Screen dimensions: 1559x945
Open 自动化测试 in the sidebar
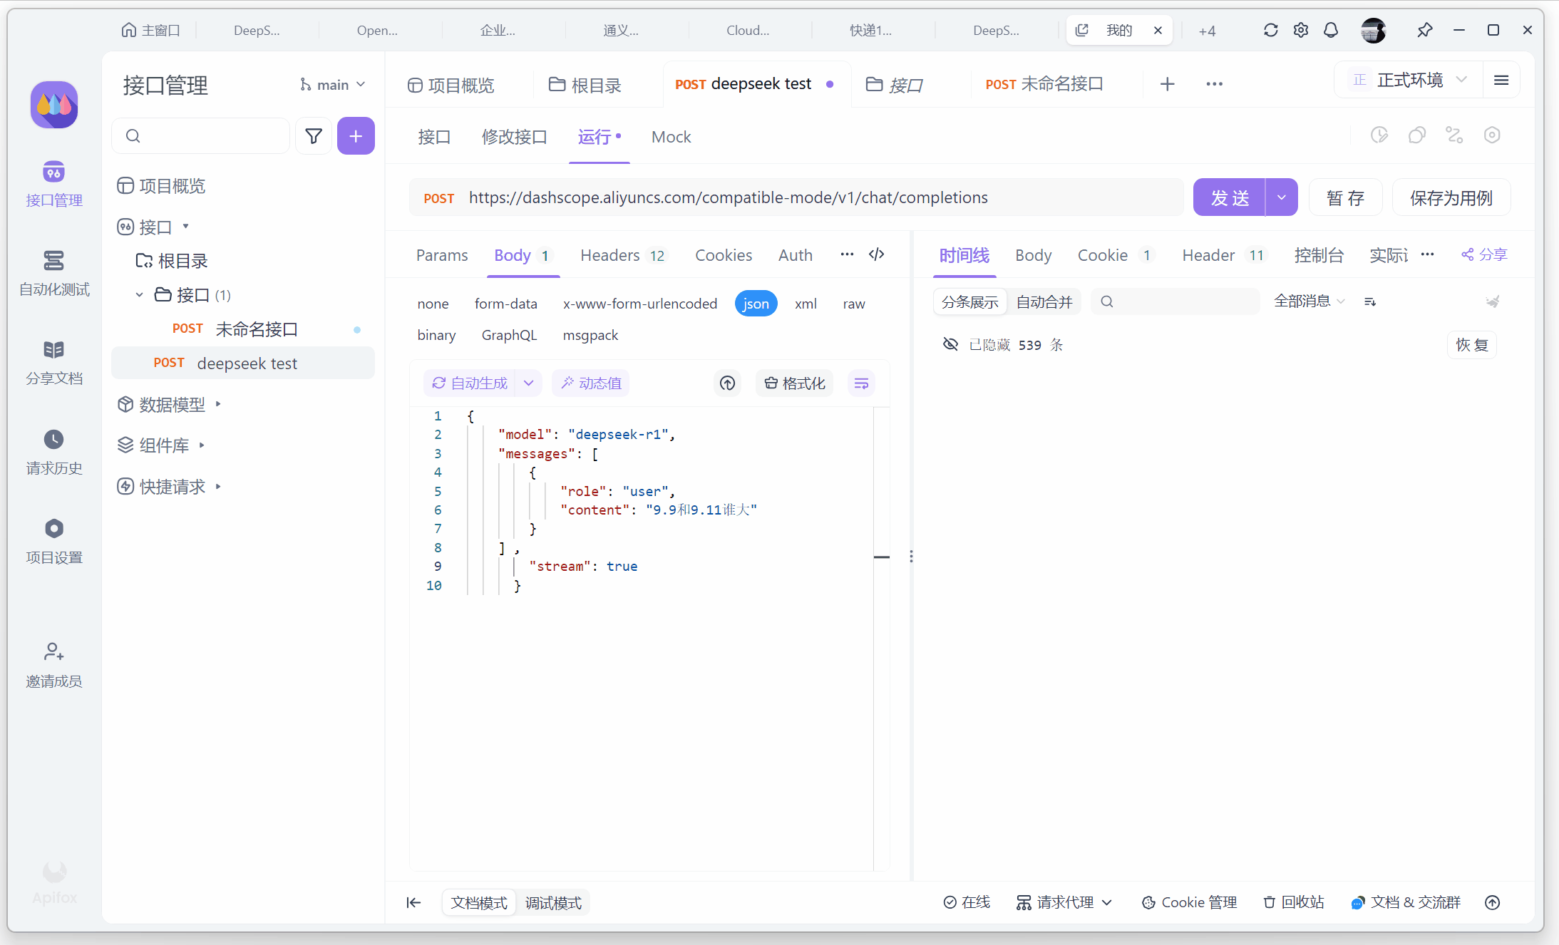pos(54,273)
